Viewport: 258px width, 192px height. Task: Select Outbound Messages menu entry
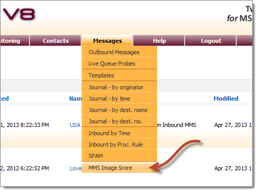click(119, 52)
